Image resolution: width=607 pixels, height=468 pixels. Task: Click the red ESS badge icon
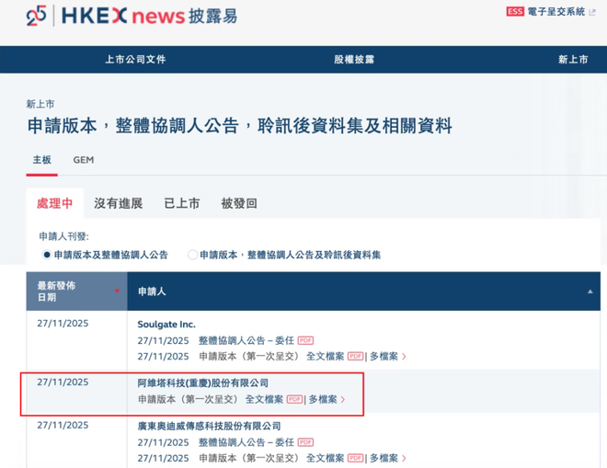click(x=515, y=12)
